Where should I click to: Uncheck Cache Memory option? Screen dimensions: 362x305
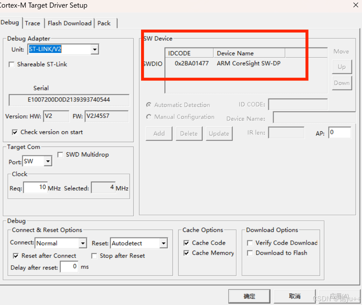click(186, 253)
